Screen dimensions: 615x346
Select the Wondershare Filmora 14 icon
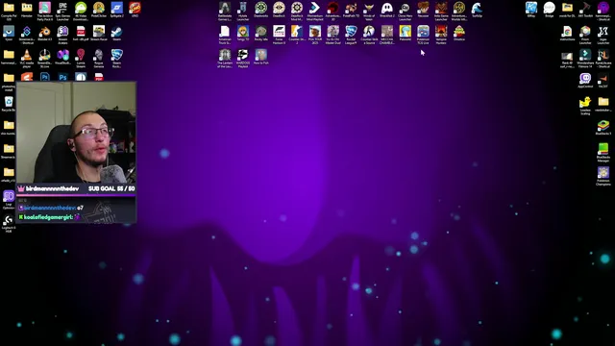click(585, 55)
